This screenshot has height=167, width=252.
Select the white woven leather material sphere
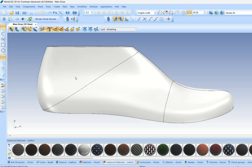point(84,150)
